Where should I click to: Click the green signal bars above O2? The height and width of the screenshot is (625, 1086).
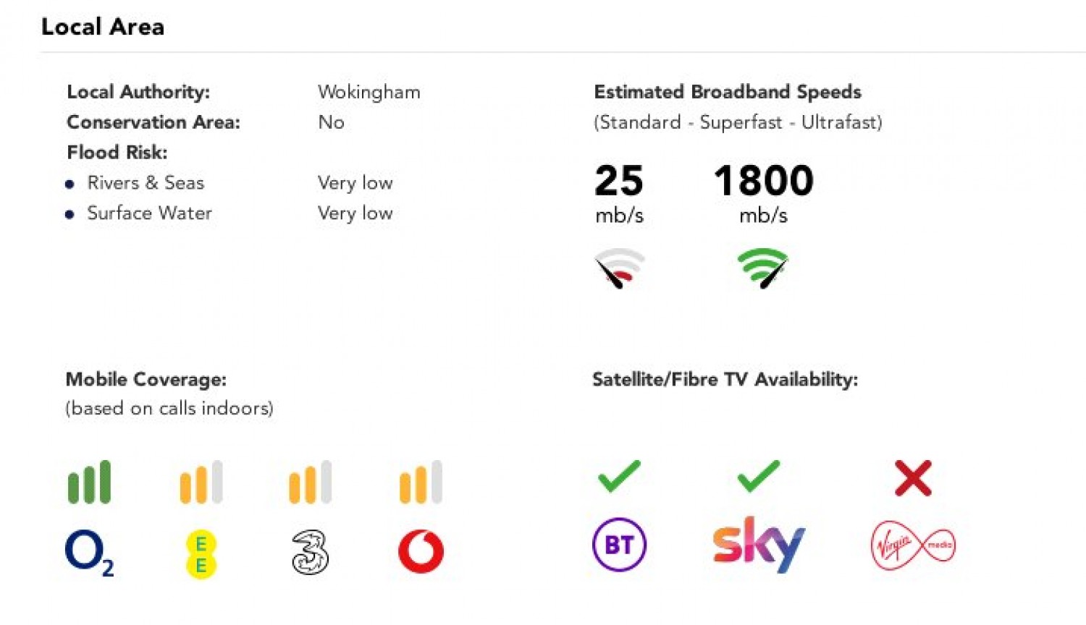(89, 482)
